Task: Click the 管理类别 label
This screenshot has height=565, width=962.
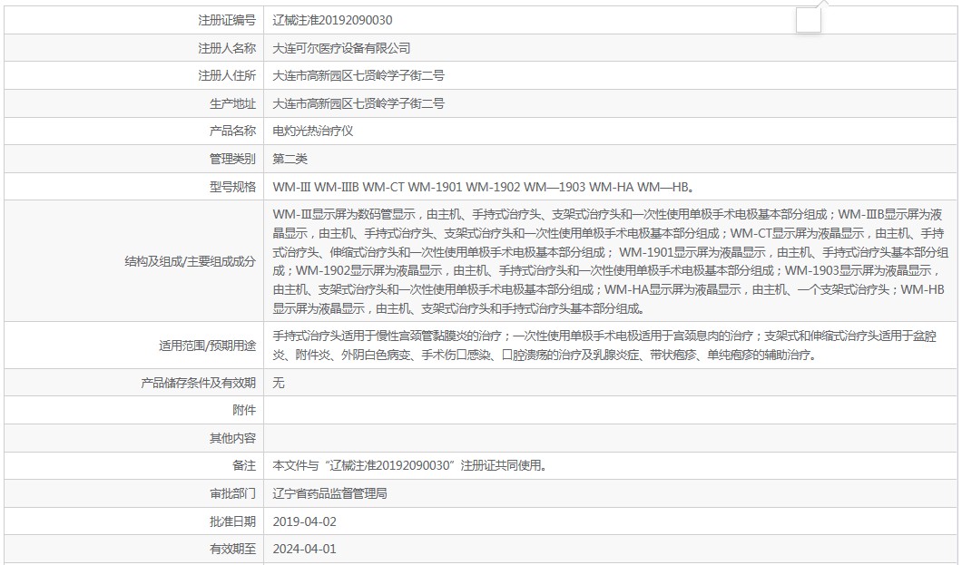Action: pos(232,159)
